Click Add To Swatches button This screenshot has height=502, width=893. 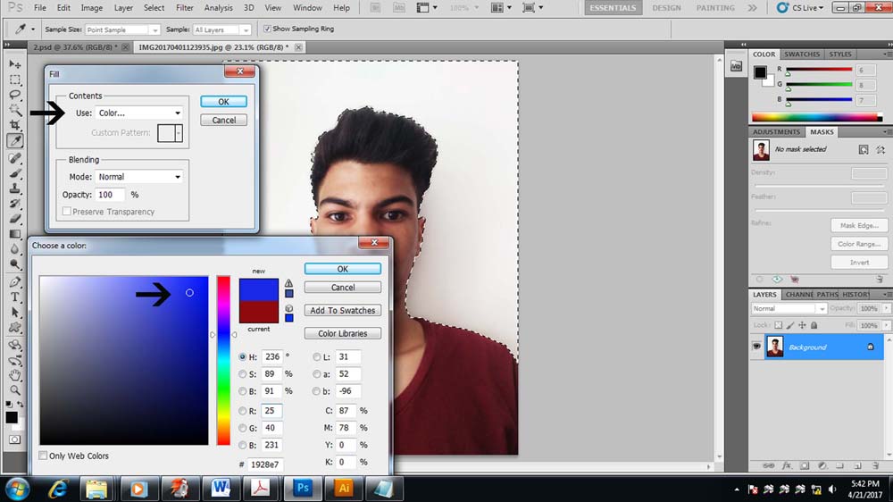342,310
